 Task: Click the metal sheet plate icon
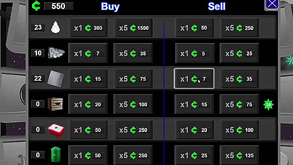pos(56,79)
